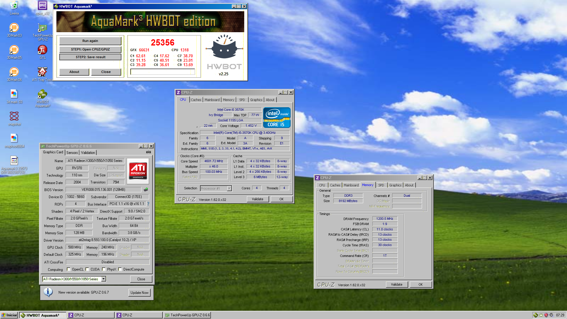Click OK in the CPU-Z Memory window
Screen dimensions: 567x319
click(421, 284)
